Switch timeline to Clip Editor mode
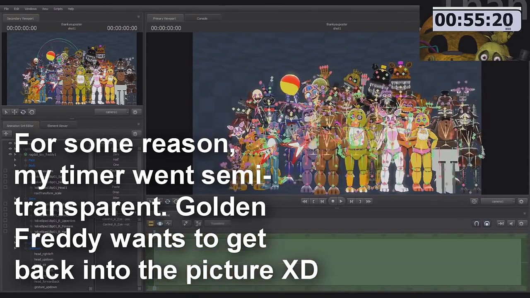 [151, 223]
